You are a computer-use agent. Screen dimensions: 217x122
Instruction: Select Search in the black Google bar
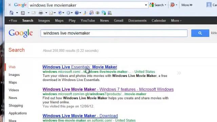tap(28, 20)
